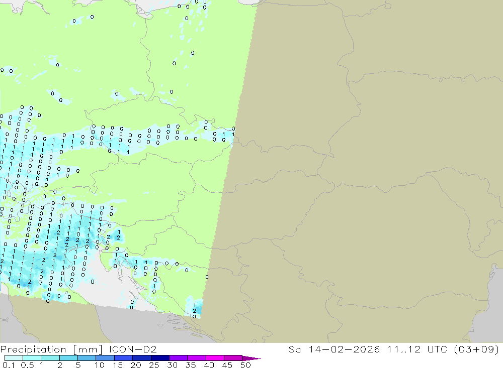Click the '40' legend tick label
The height and width of the screenshot is (368, 503).
pos(209,365)
